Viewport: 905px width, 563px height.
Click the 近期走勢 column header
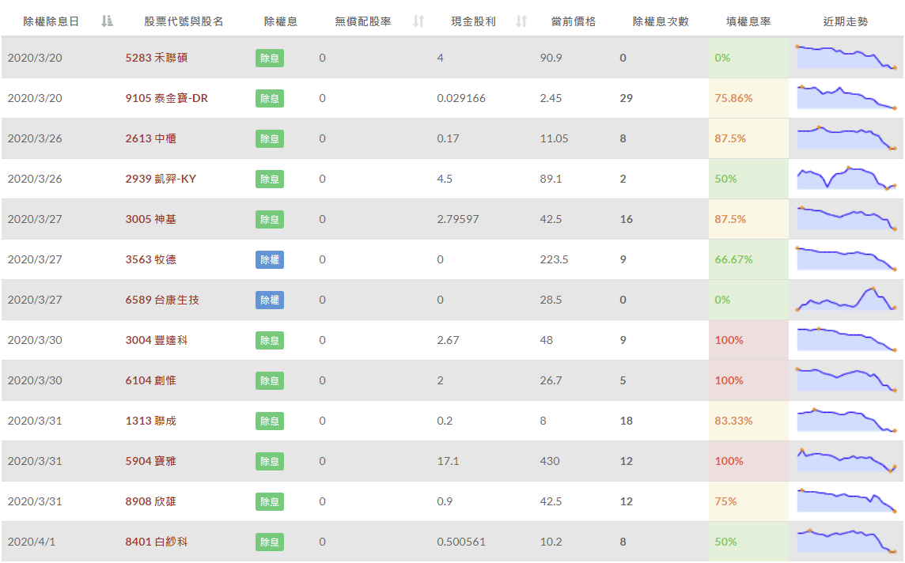846,21
